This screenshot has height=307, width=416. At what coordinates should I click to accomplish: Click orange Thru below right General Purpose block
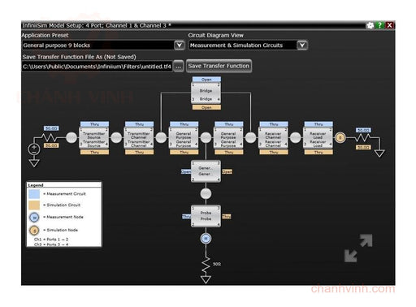coord(229,153)
